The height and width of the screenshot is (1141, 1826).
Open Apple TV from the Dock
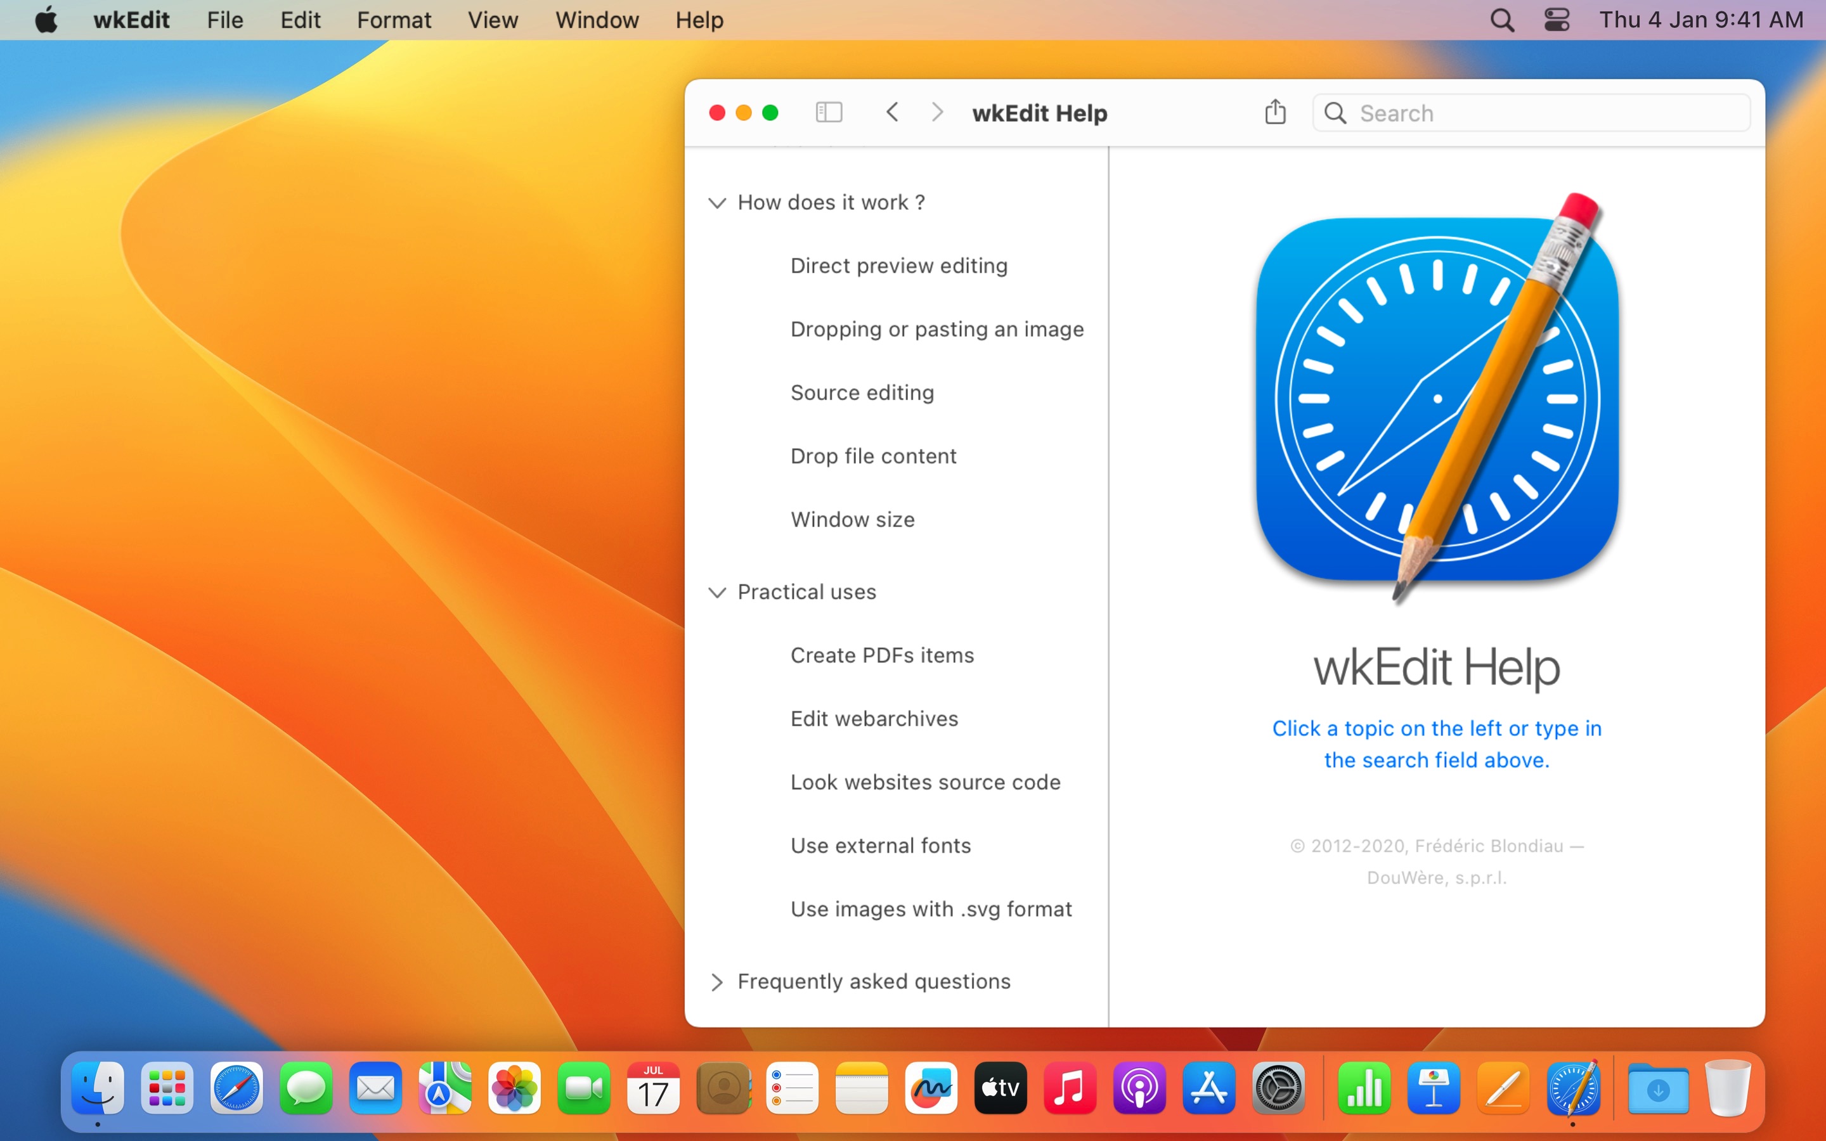(x=1000, y=1088)
